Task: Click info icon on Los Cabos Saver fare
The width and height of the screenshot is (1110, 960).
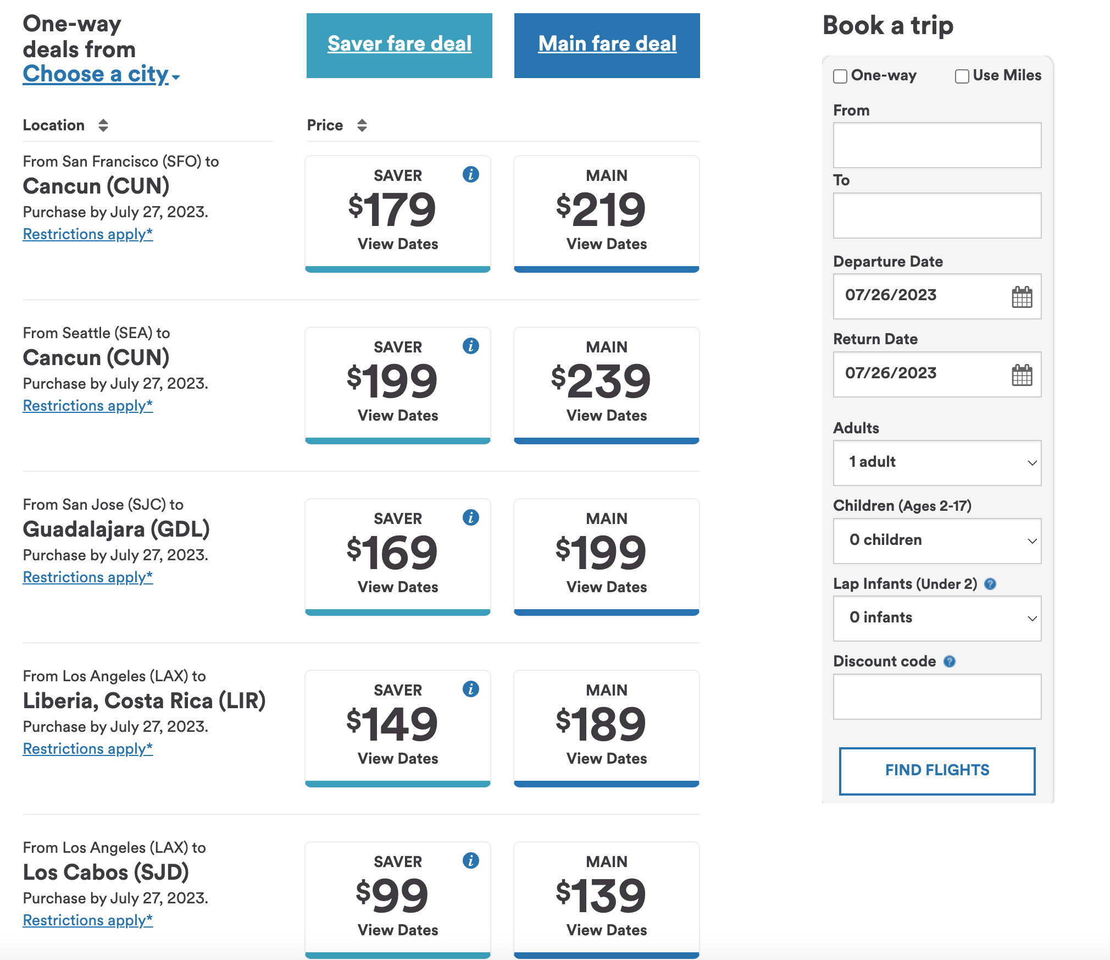Action: point(470,861)
